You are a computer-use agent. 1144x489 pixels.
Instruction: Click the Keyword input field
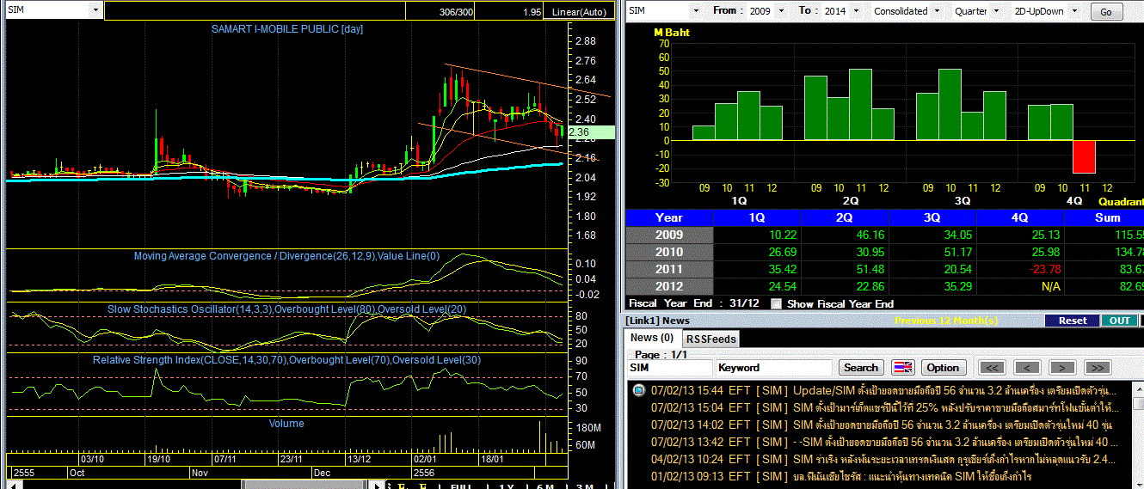point(773,367)
